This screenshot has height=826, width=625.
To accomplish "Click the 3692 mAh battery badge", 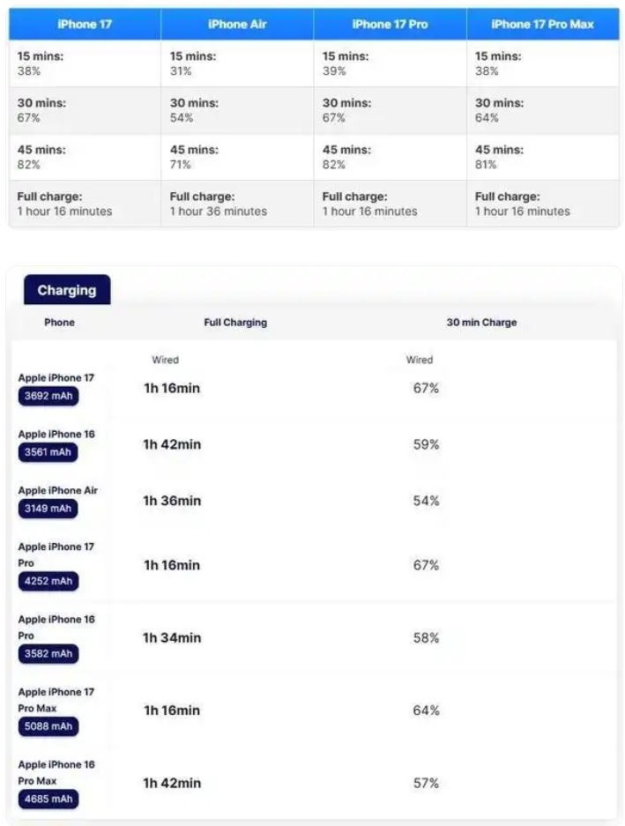I will point(48,397).
